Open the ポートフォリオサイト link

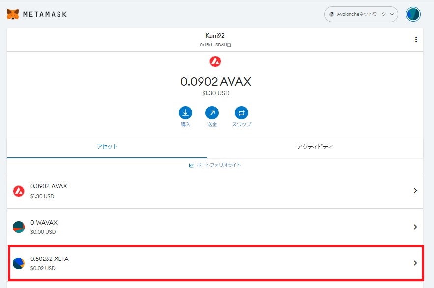215,165
